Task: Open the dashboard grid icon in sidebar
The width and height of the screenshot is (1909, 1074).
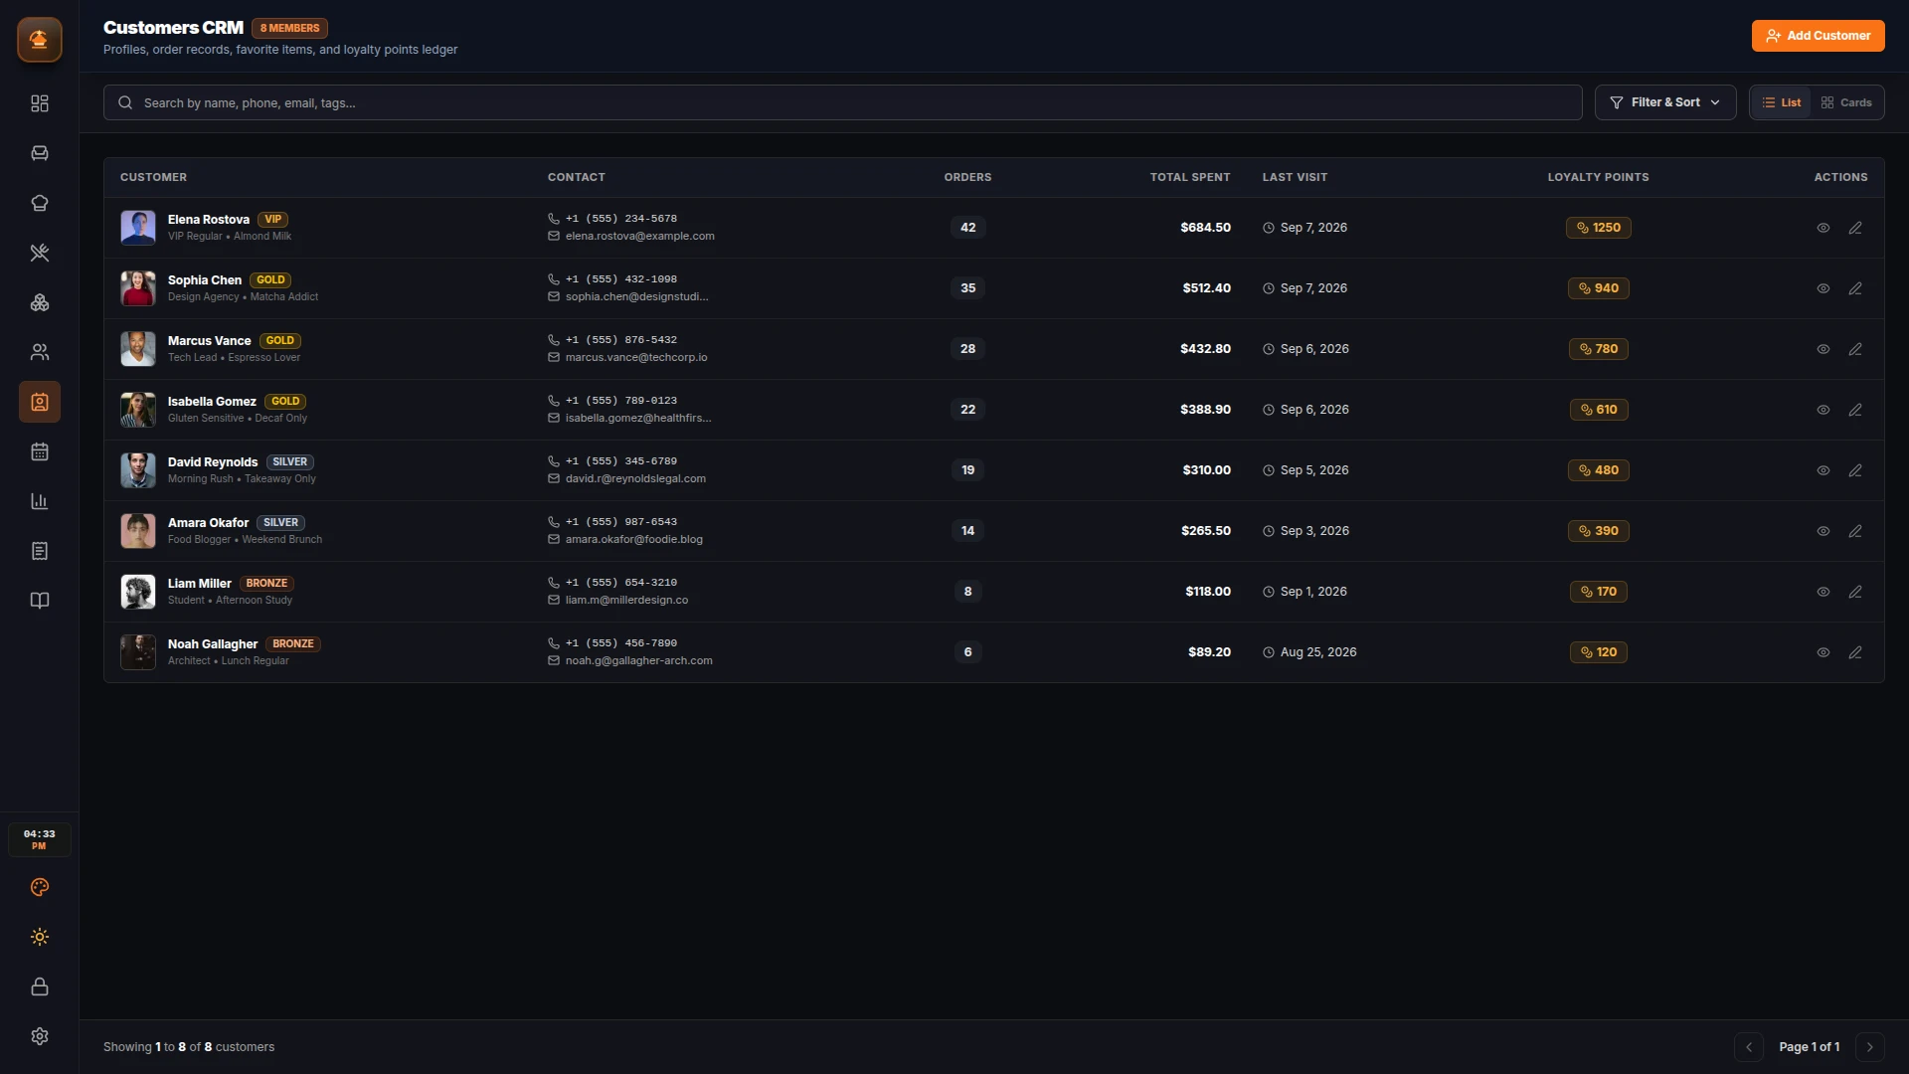Action: (40, 103)
